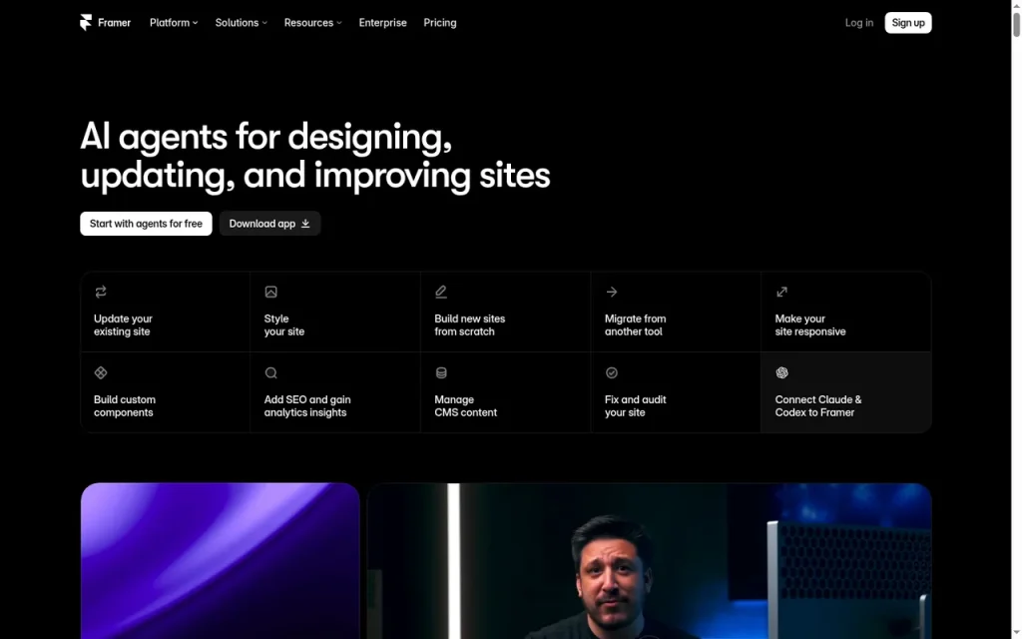
Task: Select Update your existing site text
Action: click(x=123, y=324)
